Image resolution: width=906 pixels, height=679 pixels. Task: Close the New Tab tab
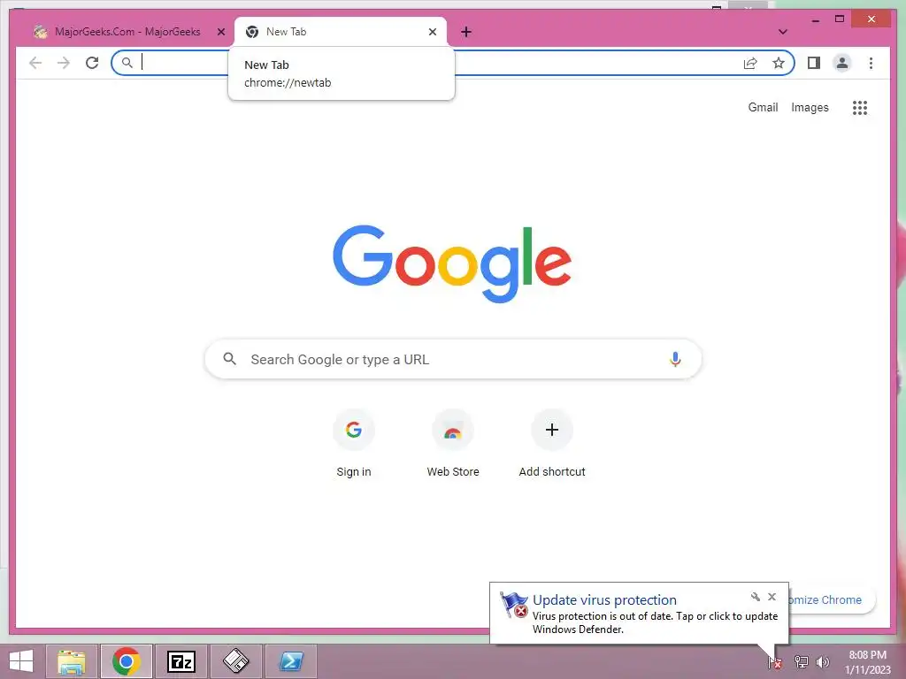[432, 32]
